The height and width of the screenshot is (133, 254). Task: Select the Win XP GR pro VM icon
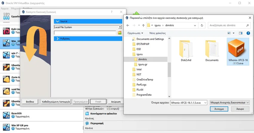click(6, 127)
